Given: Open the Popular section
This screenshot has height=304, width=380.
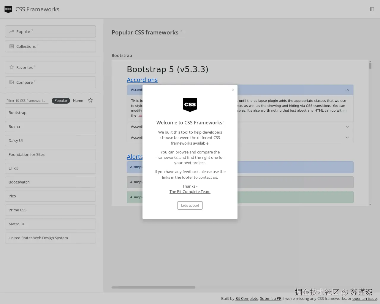Looking at the screenshot, I should pyautogui.click(x=50, y=31).
